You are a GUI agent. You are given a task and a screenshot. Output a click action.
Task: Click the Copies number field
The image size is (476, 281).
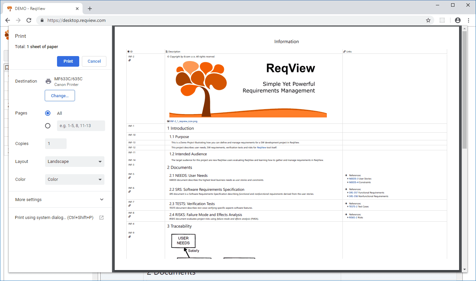(x=56, y=144)
